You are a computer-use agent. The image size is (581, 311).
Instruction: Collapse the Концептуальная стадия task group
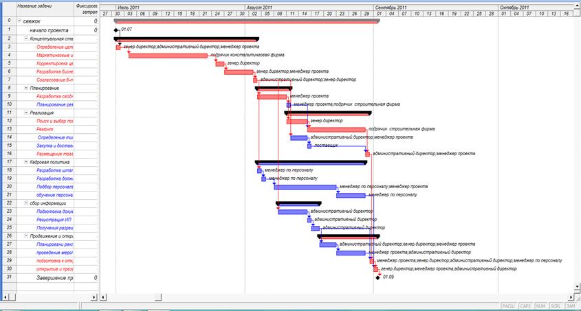click(x=26, y=38)
